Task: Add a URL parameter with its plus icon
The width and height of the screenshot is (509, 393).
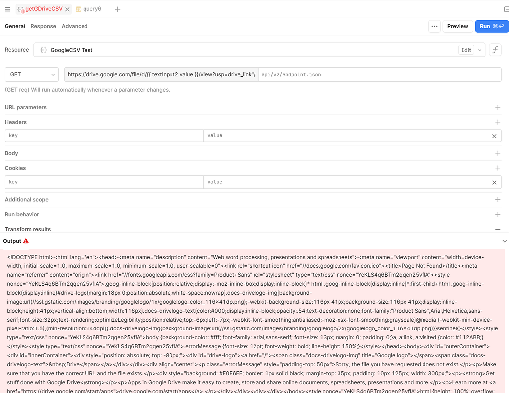Action: [498, 107]
